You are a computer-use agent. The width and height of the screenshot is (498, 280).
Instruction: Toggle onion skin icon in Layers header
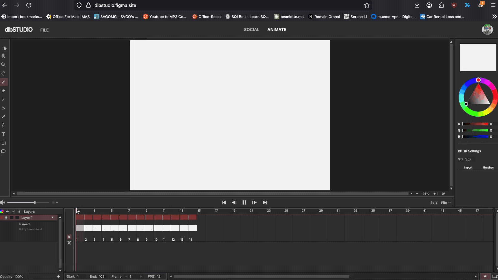tap(13, 211)
